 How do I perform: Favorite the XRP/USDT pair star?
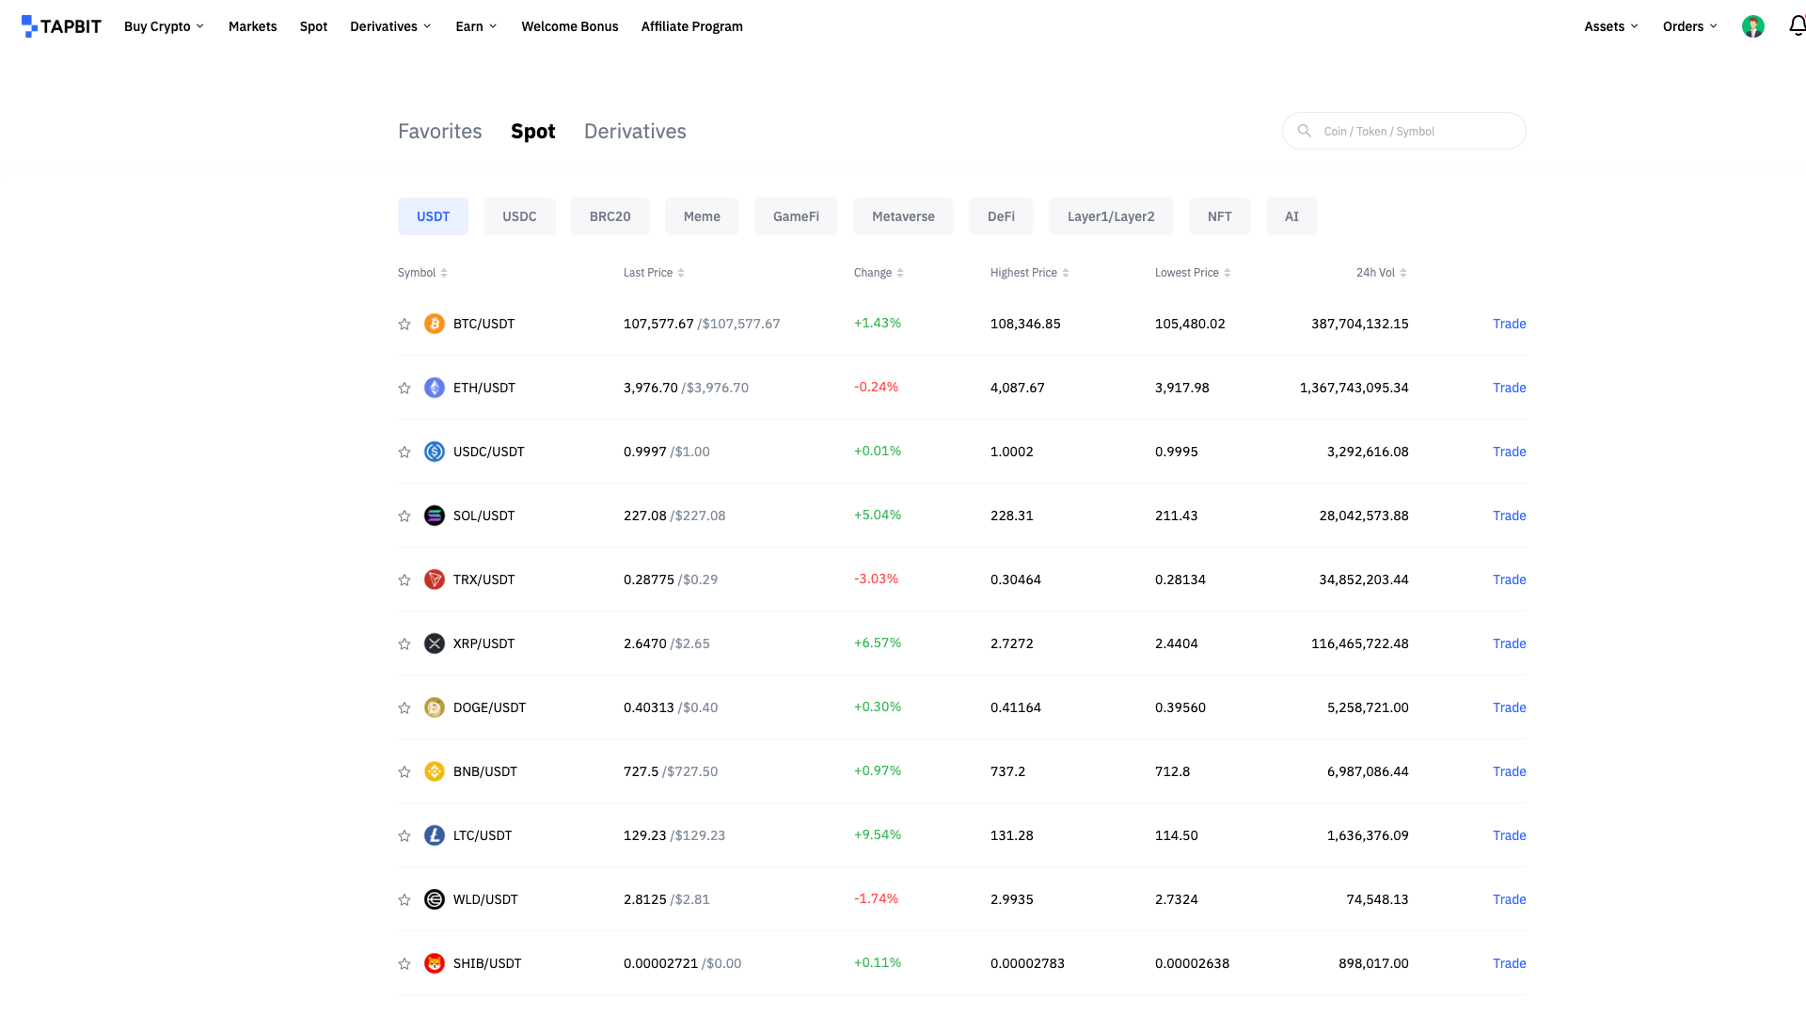pos(404,643)
